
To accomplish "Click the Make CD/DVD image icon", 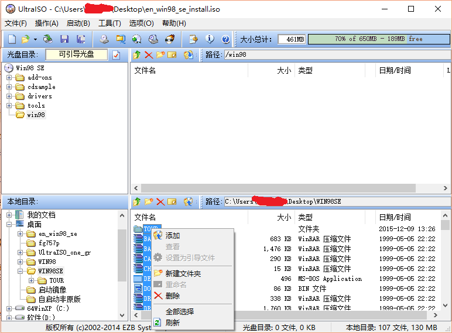I will click(x=104, y=39).
